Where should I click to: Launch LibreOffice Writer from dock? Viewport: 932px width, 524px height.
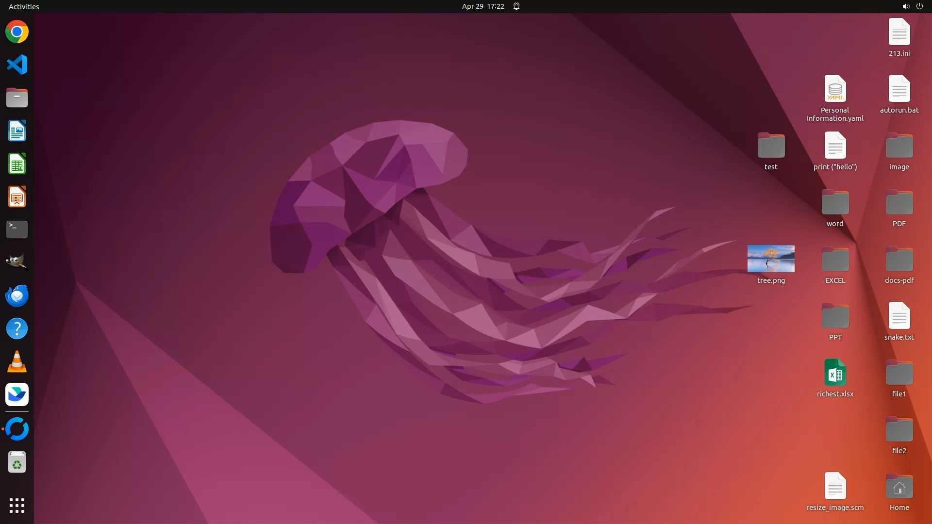[x=17, y=131]
